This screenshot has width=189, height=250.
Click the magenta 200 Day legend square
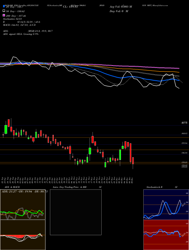click(x=4, y=16)
